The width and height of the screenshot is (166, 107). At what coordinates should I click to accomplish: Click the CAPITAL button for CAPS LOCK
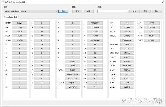click(127, 53)
